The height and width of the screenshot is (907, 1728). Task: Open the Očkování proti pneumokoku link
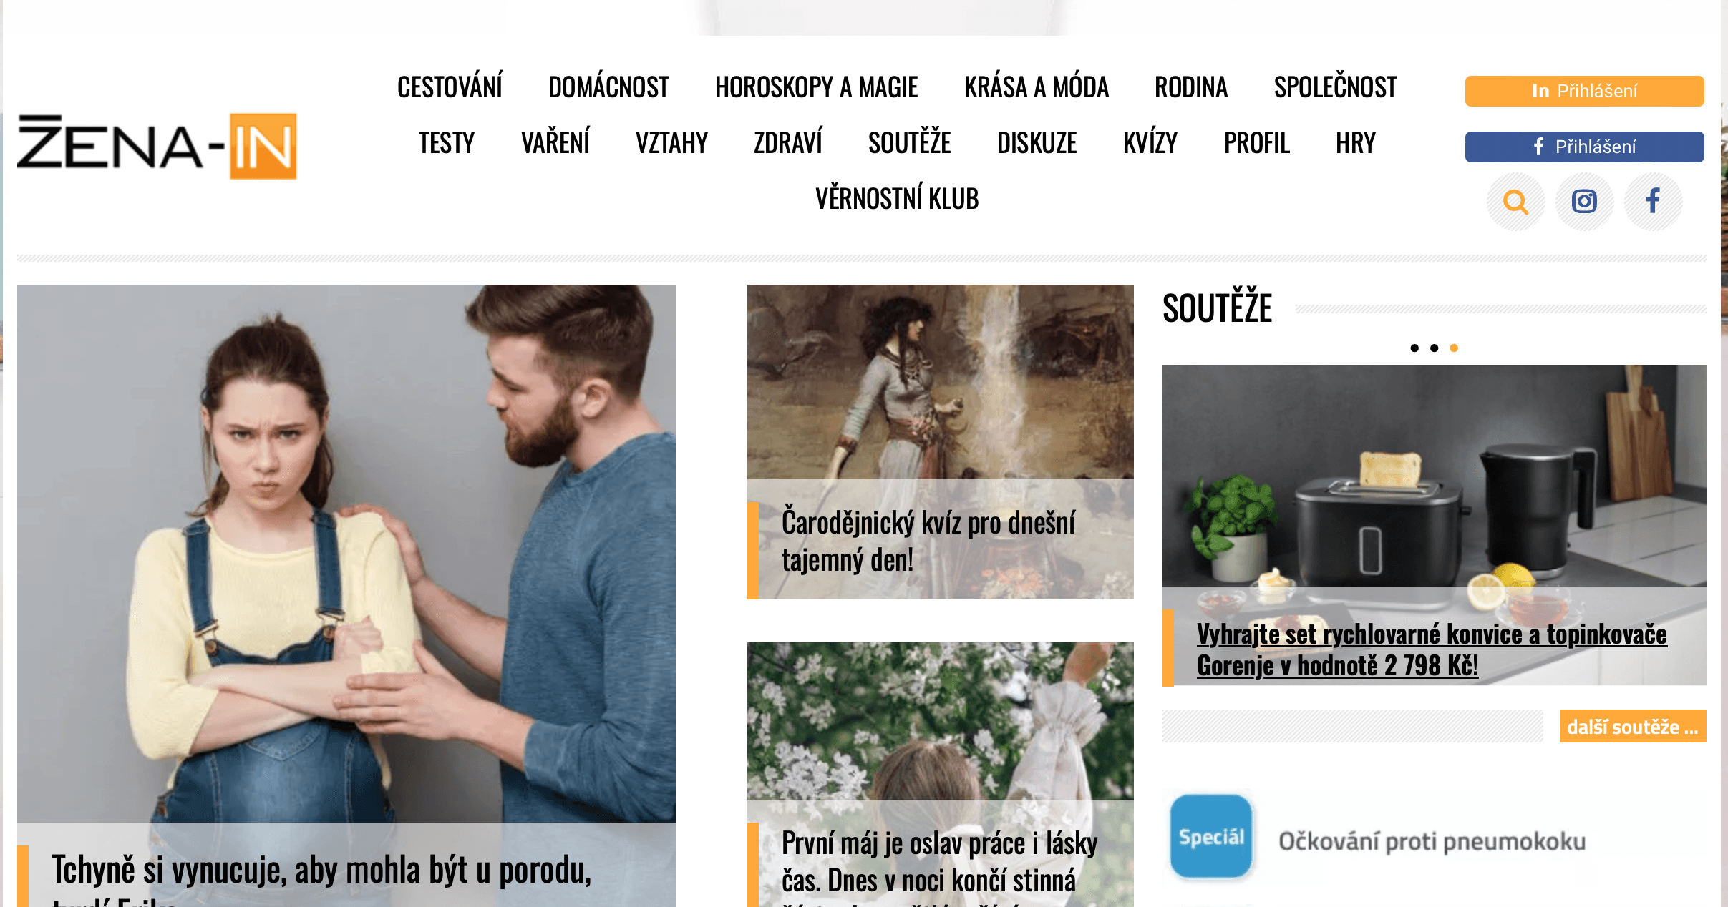1432,842
